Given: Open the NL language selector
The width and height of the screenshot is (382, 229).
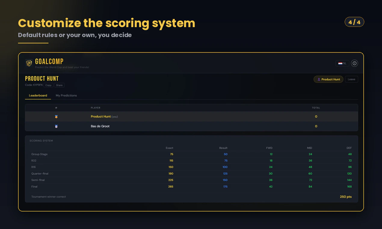Looking at the screenshot, I should (x=342, y=63).
